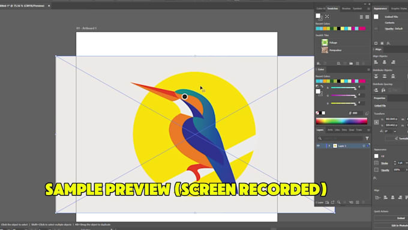Viewport: 408px width, 230px height.
Task: Click the hex color value field
Action: pos(357,113)
